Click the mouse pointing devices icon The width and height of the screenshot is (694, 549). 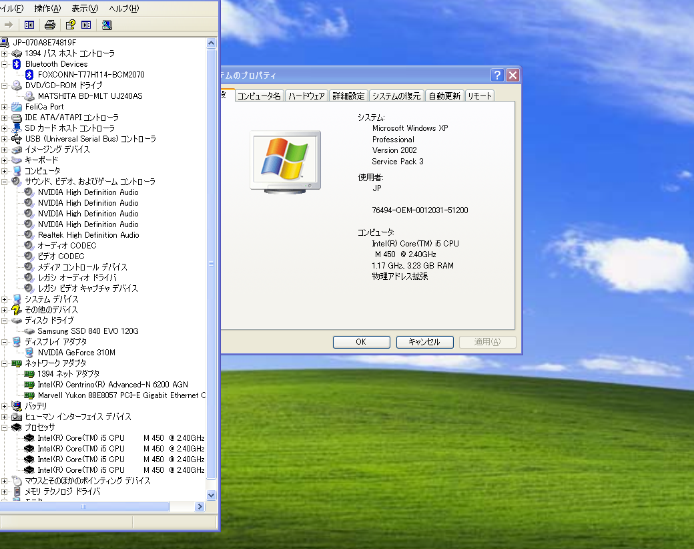(x=17, y=481)
